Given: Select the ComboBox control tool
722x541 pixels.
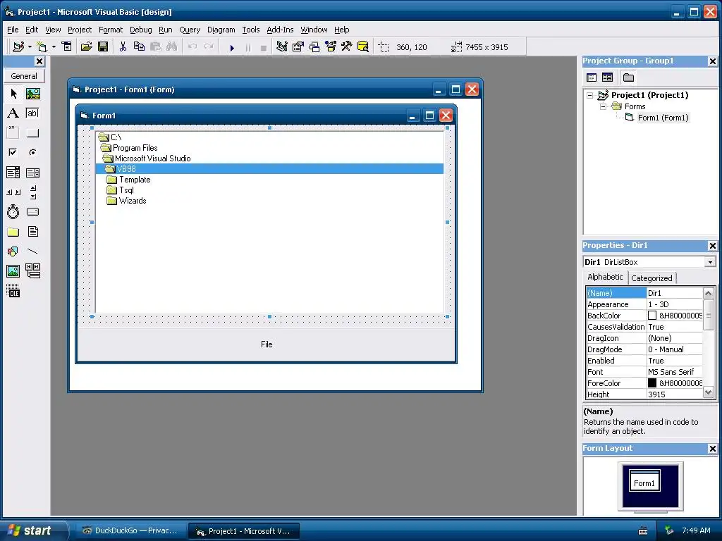Looking at the screenshot, I should click(x=13, y=173).
